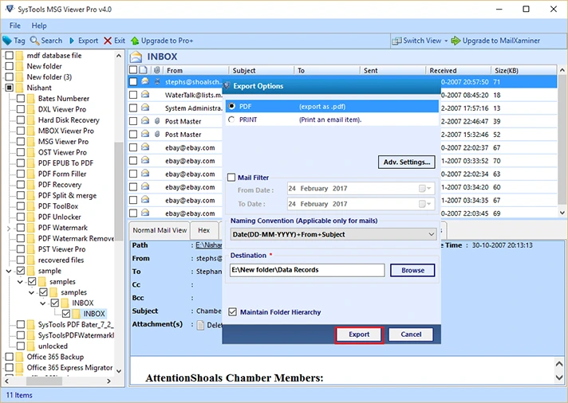Click mail icon of System Administra row
The height and width of the screenshot is (403, 568).
point(145,108)
